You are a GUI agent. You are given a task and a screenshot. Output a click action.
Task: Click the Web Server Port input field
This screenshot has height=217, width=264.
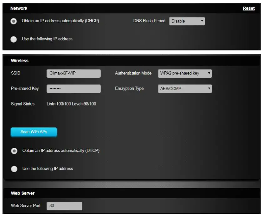[x=65, y=206]
